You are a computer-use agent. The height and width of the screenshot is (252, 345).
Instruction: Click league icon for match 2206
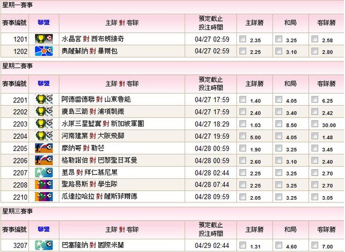[x=44, y=160]
